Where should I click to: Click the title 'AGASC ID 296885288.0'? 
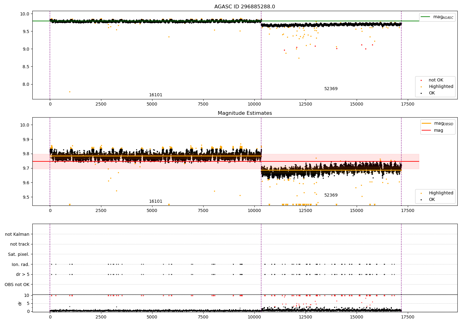point(245,7)
